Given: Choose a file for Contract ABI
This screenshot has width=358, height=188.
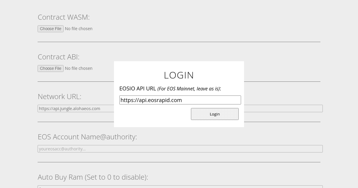Looking at the screenshot, I should pos(50,68).
